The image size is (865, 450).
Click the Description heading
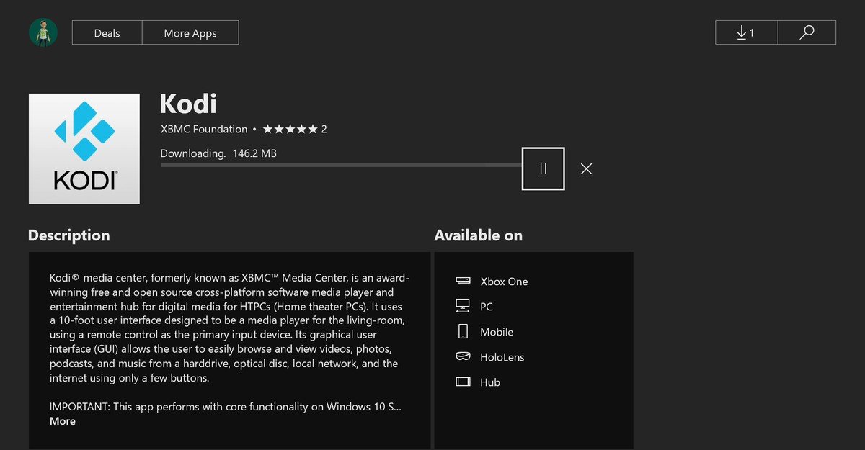coord(68,235)
